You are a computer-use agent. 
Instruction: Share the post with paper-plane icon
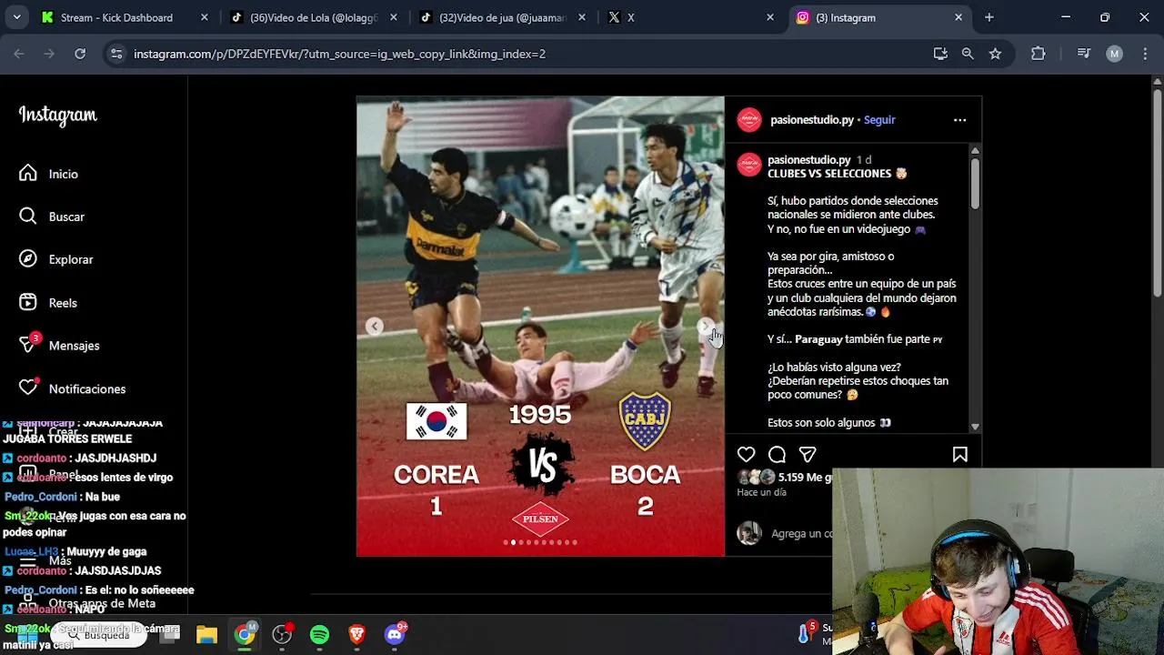[x=808, y=455]
